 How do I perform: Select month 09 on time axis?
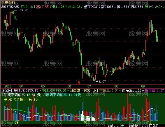pos(143,86)
